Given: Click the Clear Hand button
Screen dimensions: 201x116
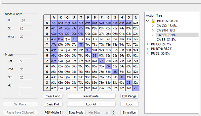Looking at the screenshot, I should (x=53, y=96).
